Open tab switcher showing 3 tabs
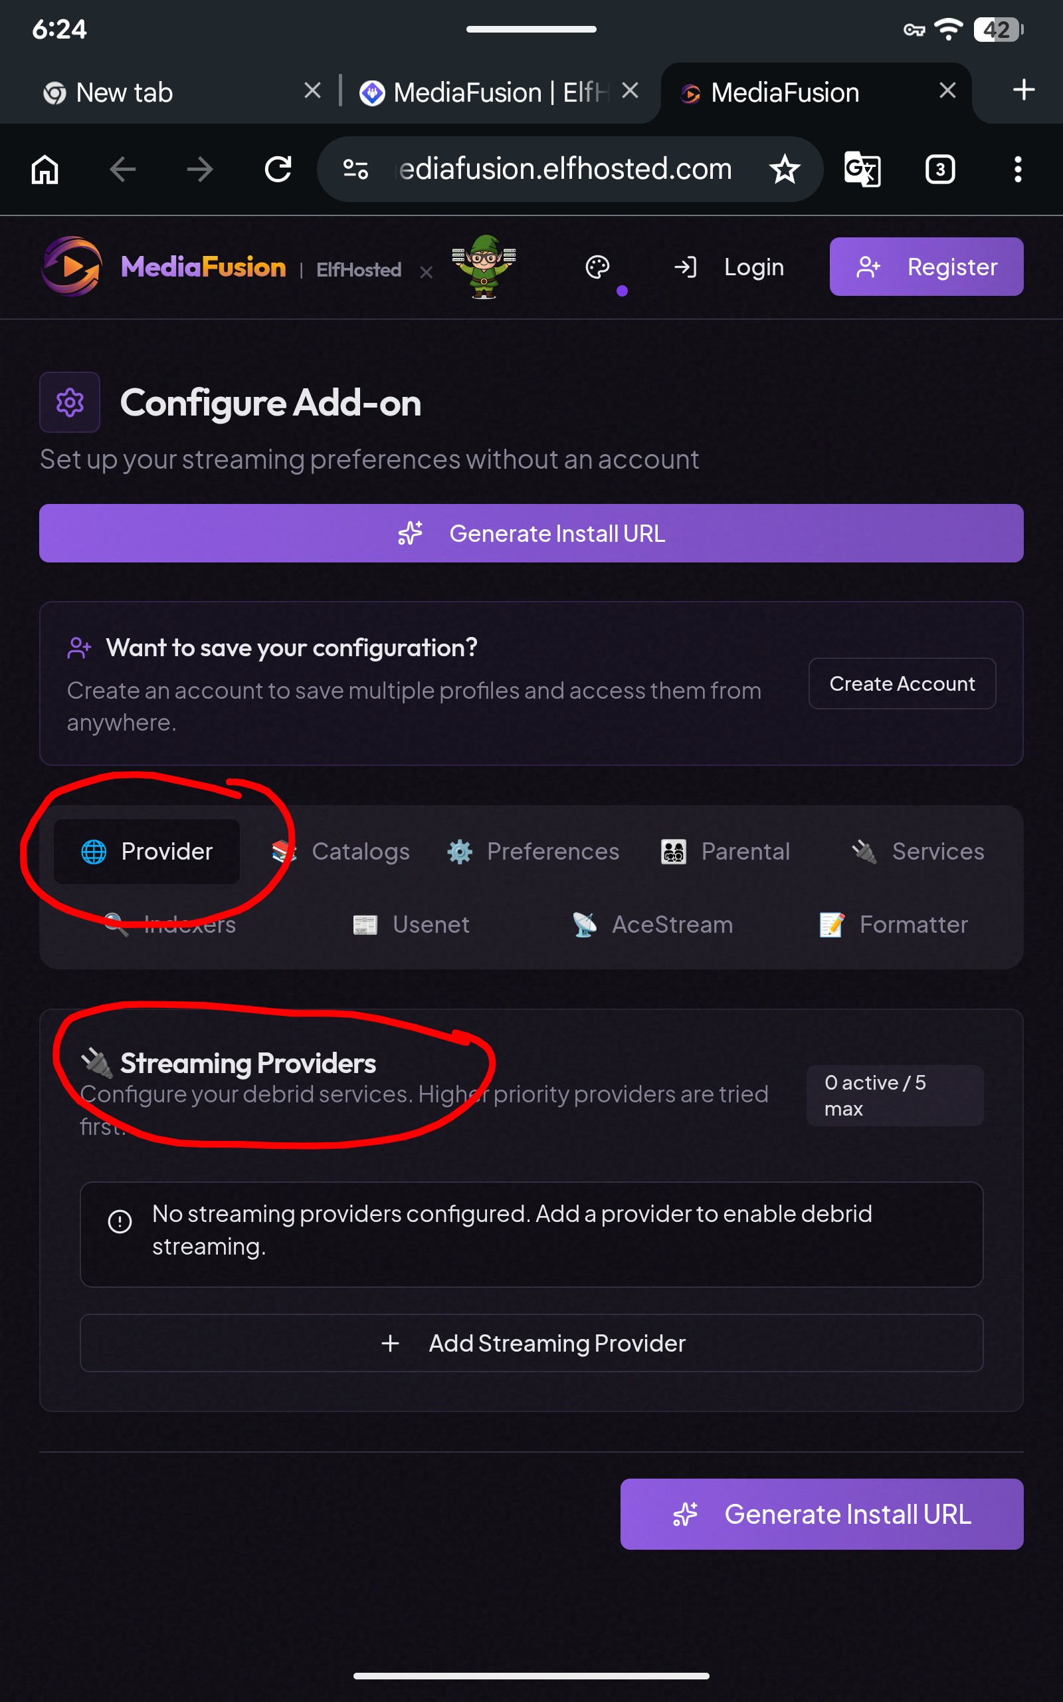1063x1702 pixels. click(x=940, y=170)
